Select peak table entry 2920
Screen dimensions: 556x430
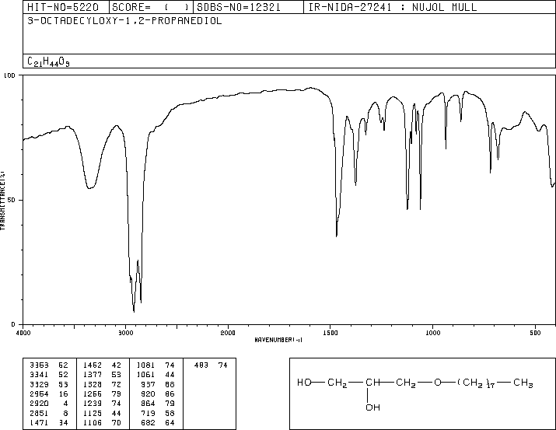pyautogui.click(x=48, y=404)
